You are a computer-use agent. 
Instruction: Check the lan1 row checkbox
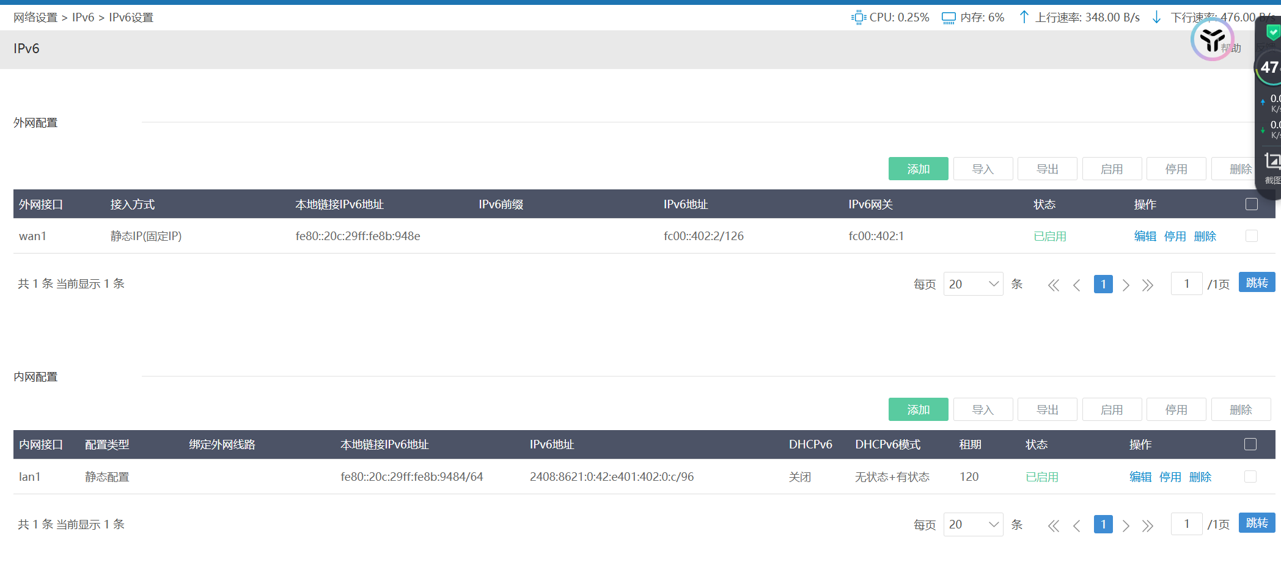pyautogui.click(x=1250, y=477)
